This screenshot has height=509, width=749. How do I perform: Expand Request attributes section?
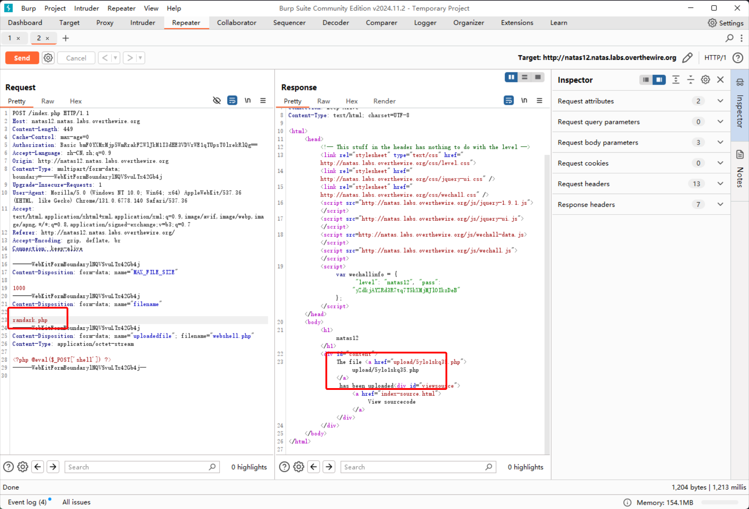point(641,101)
